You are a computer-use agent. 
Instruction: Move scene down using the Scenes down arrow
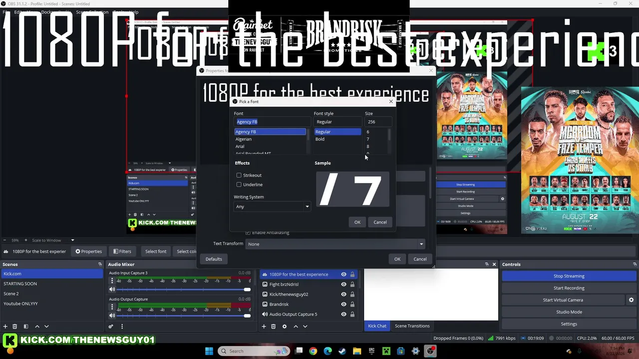click(x=46, y=326)
